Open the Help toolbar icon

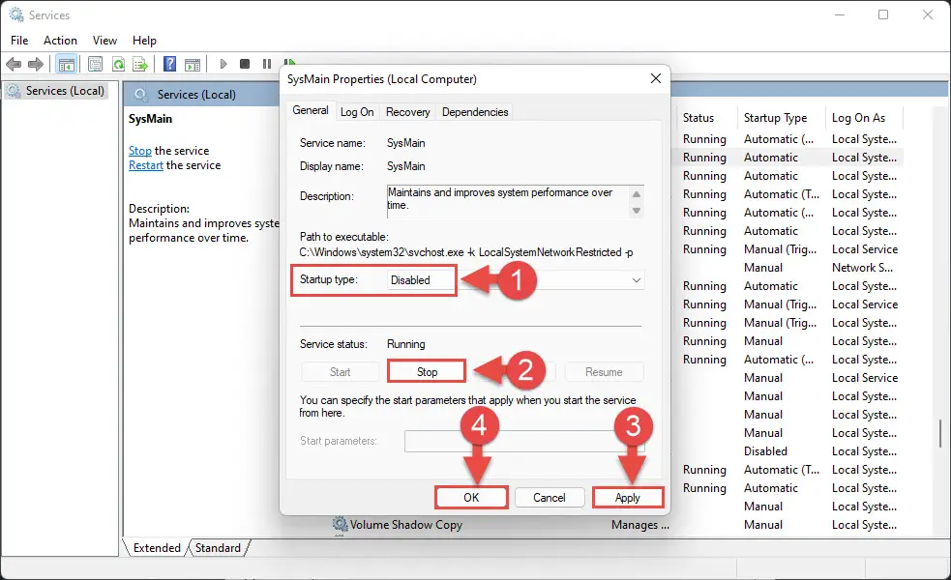tap(169, 64)
